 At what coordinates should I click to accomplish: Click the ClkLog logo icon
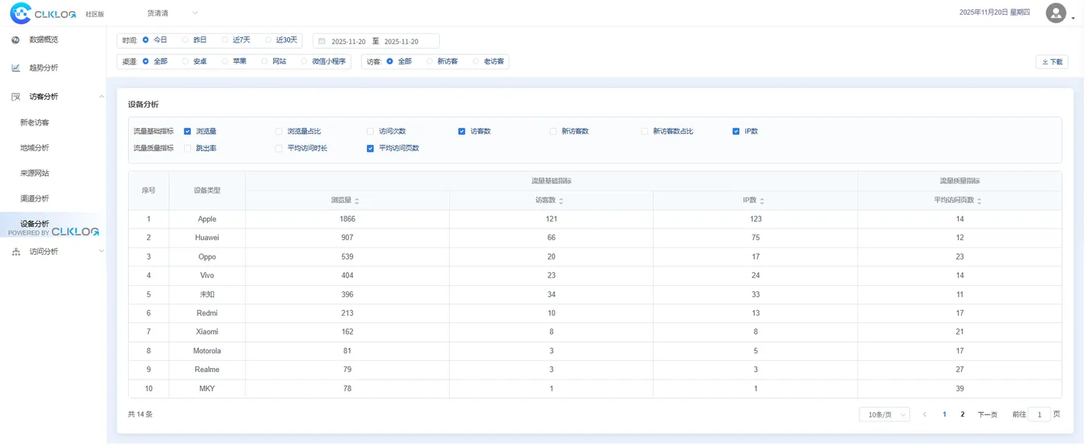pos(20,13)
